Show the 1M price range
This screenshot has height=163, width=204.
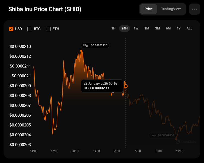click(x=147, y=28)
